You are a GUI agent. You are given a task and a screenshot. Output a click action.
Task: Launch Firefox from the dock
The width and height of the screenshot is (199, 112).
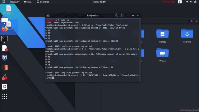(x=4, y=29)
